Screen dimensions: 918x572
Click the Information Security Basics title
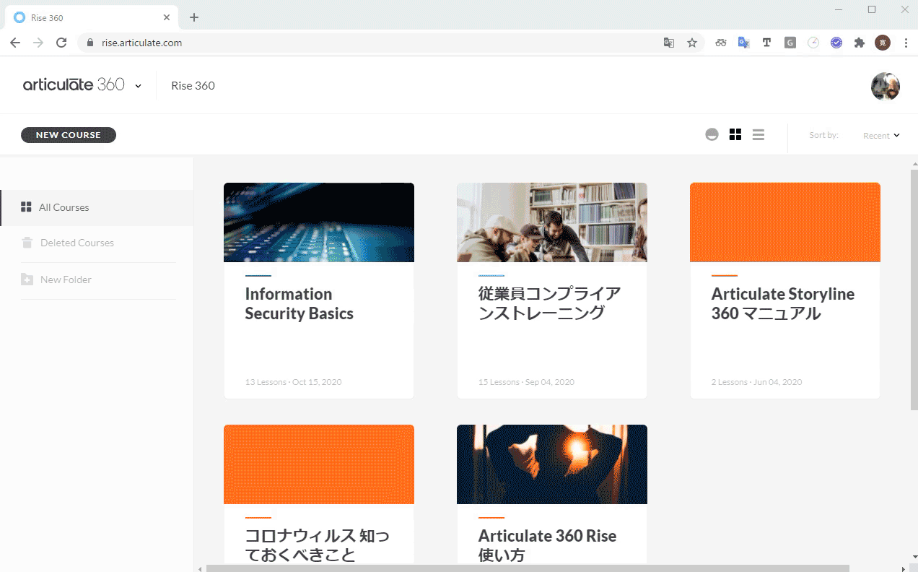click(x=299, y=303)
